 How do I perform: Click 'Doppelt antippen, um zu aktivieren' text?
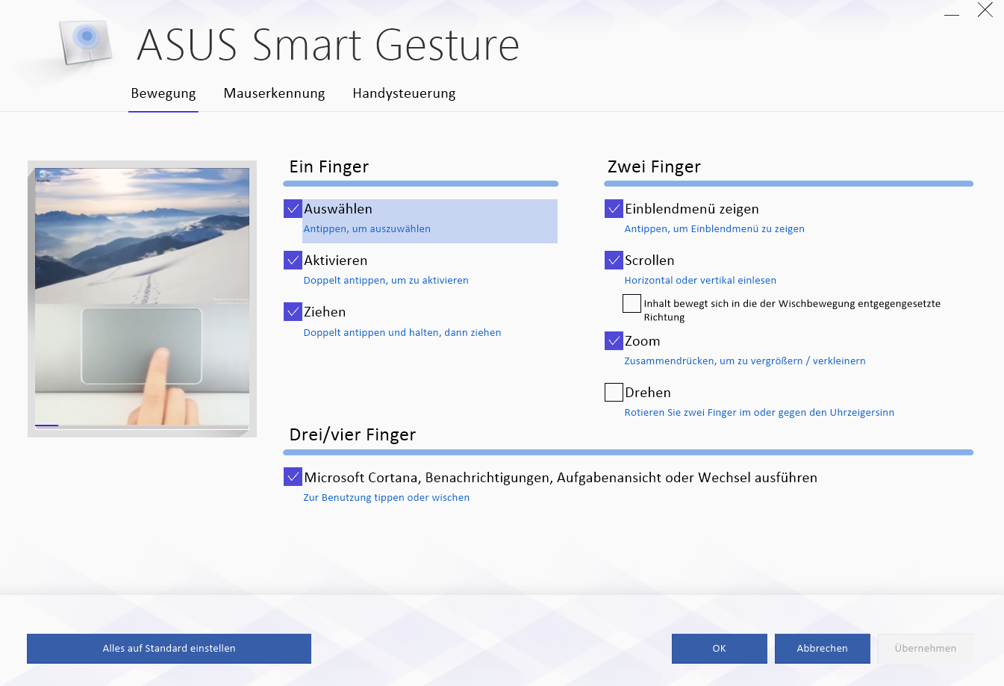coord(386,281)
